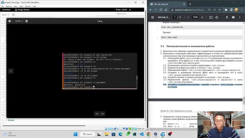This screenshot has width=245, height=138.
Task: Open VirtualBox File menu
Action: [x=2, y=6]
